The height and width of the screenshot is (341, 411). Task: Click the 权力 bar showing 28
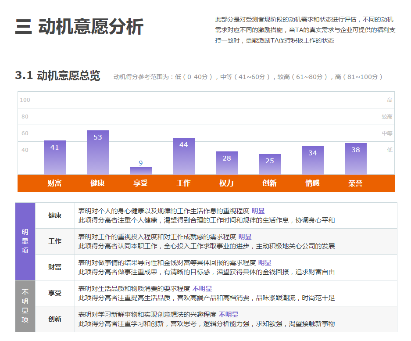[x=226, y=163]
